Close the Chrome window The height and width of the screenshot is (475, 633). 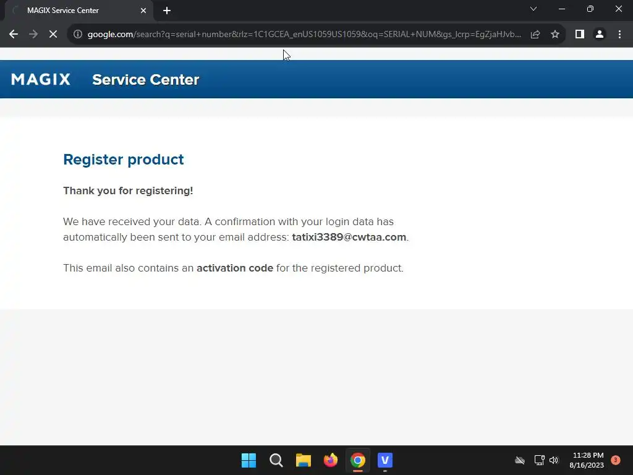click(x=619, y=9)
